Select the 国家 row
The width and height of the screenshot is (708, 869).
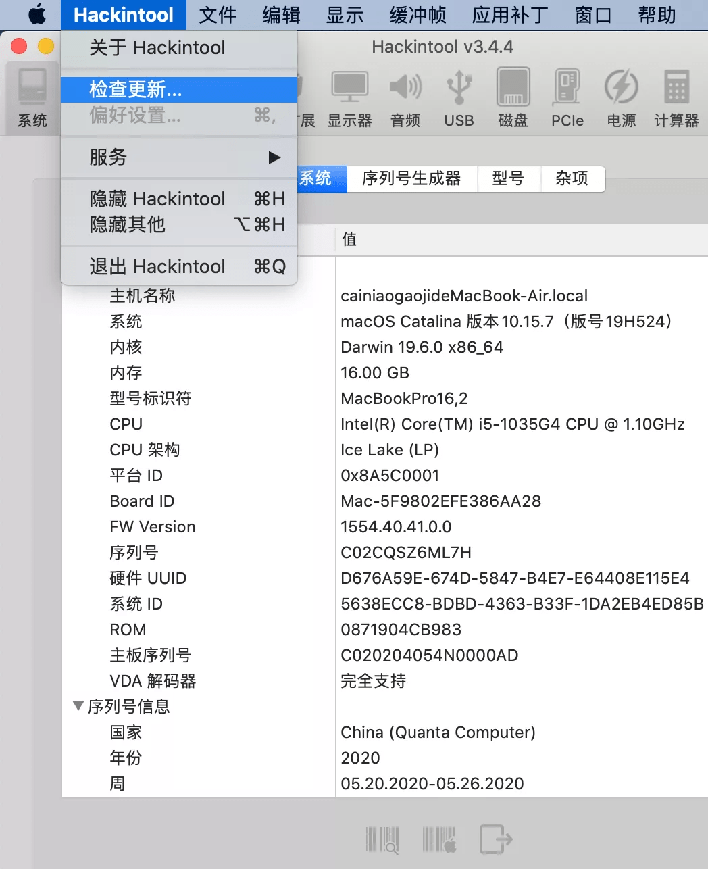click(385, 733)
